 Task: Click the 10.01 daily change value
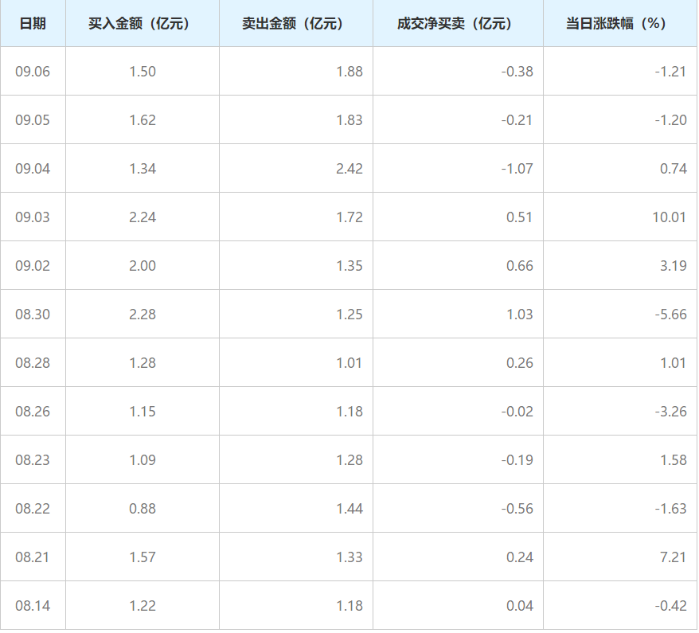669,217
